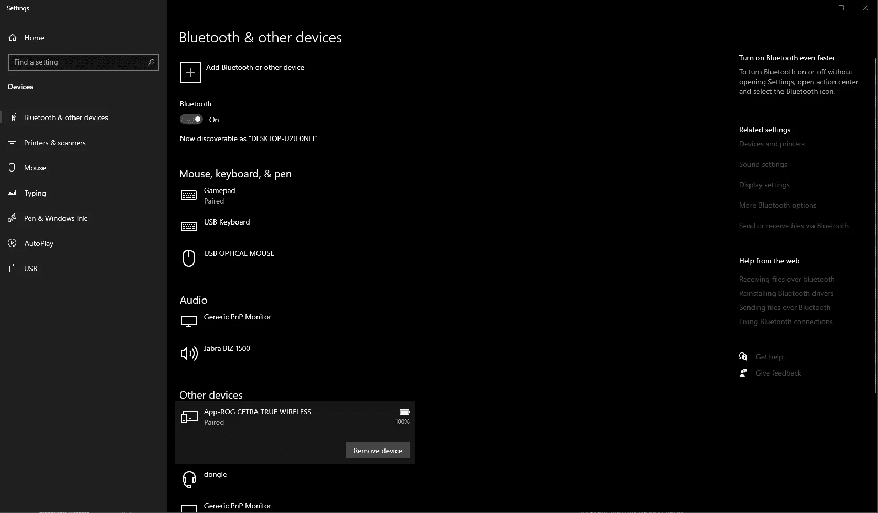Select the dongle device entry

click(295, 479)
